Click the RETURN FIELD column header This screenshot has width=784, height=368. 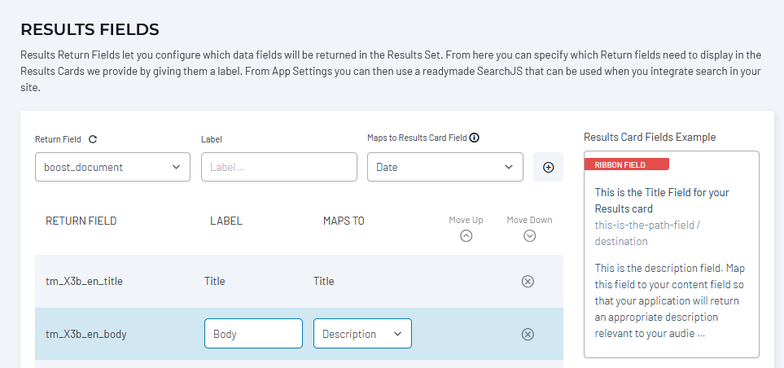81,221
